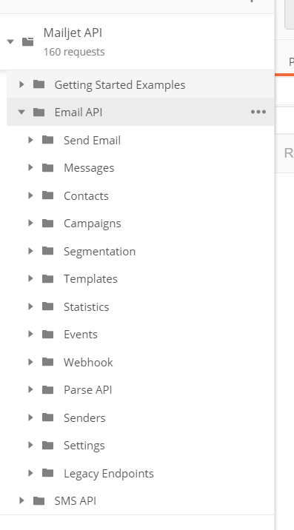Collapse the Email API folder arrow

tap(21, 112)
